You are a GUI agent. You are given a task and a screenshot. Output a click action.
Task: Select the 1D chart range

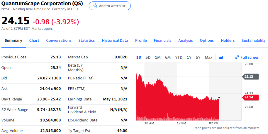point(139,58)
